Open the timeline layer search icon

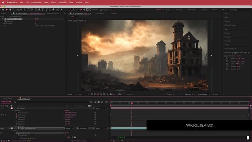click(15, 102)
